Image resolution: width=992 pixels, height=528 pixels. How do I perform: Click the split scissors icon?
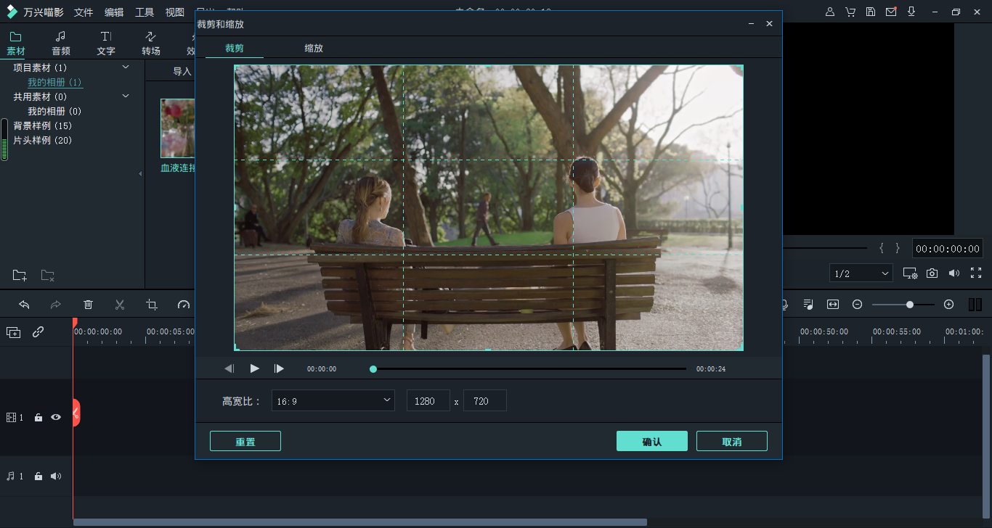(x=120, y=305)
